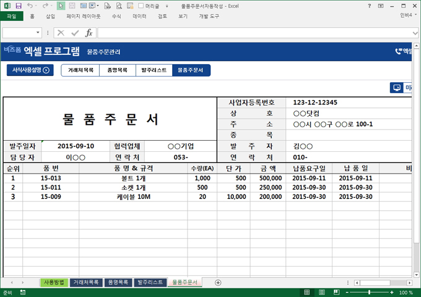Image resolution: width=421 pixels, height=297 pixels.
Task: Click the macro recording icon in status bar
Action: pos(24,293)
